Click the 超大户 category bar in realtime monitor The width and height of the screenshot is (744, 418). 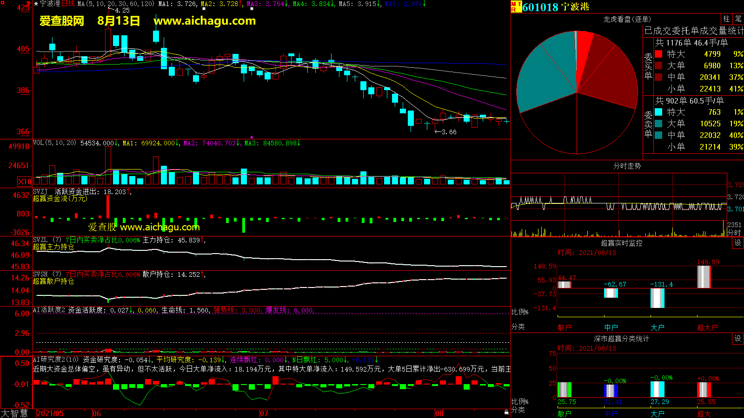tap(704, 277)
